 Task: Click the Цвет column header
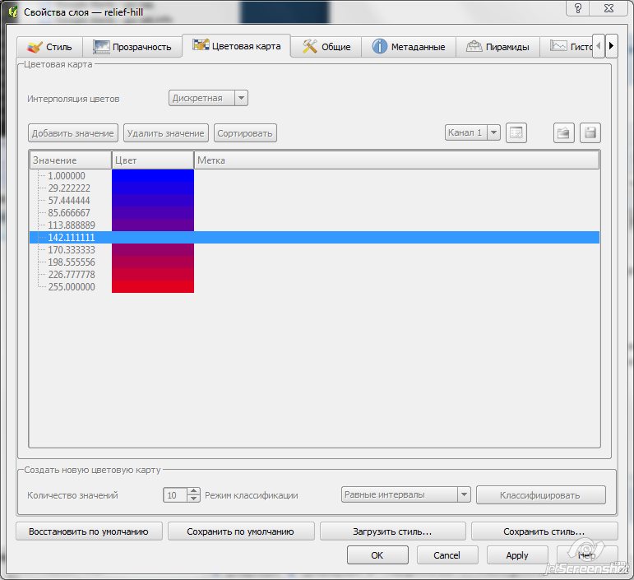153,160
